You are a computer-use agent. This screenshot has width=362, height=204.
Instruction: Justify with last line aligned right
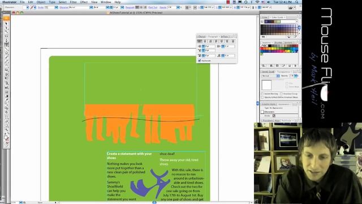(227, 41)
